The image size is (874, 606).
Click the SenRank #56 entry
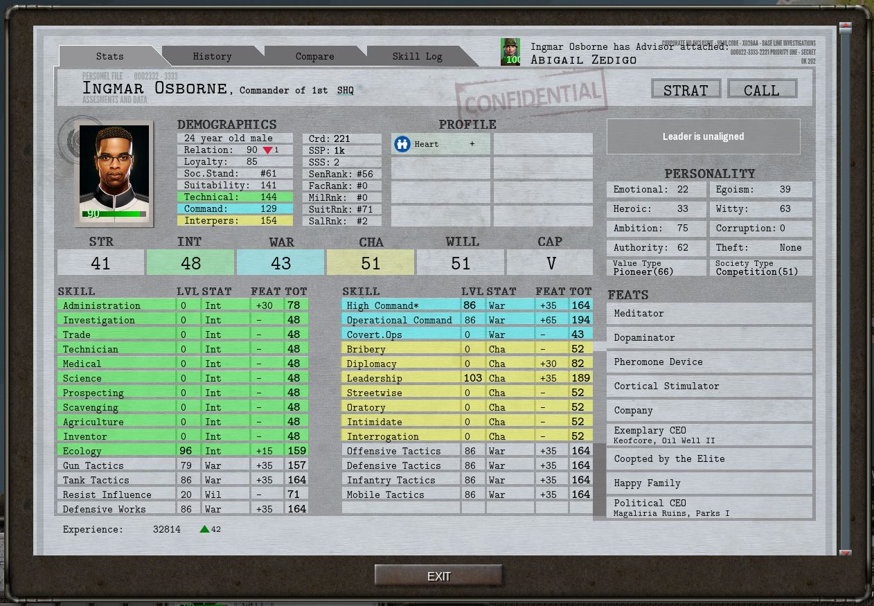[342, 174]
